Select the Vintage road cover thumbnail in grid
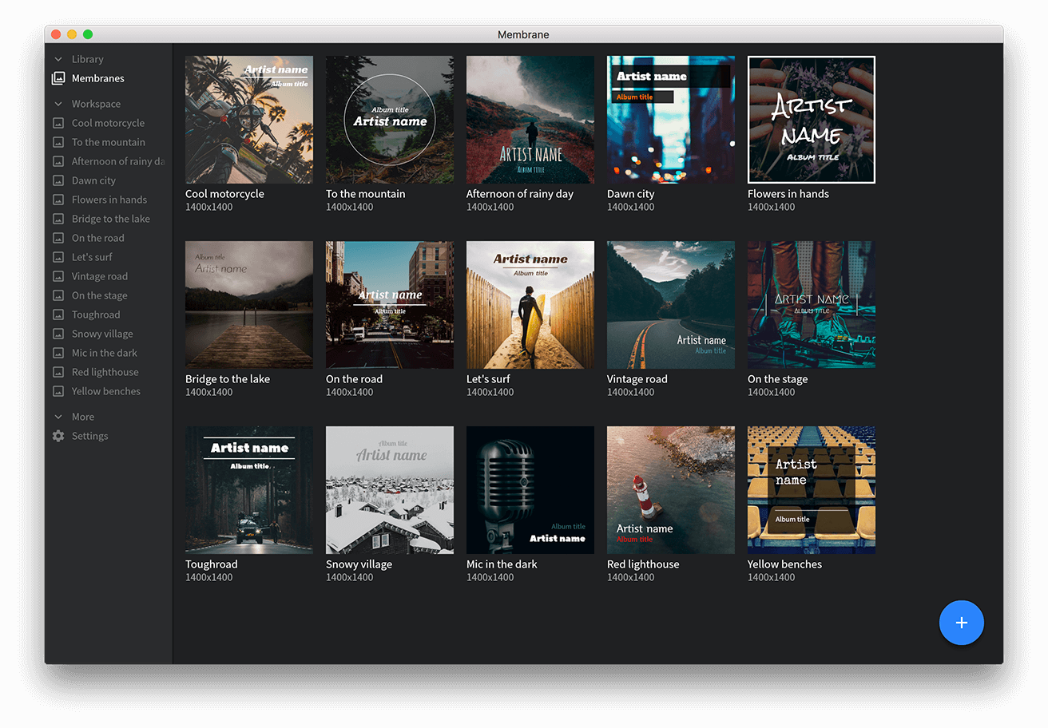The height and width of the screenshot is (728, 1048). click(x=671, y=305)
